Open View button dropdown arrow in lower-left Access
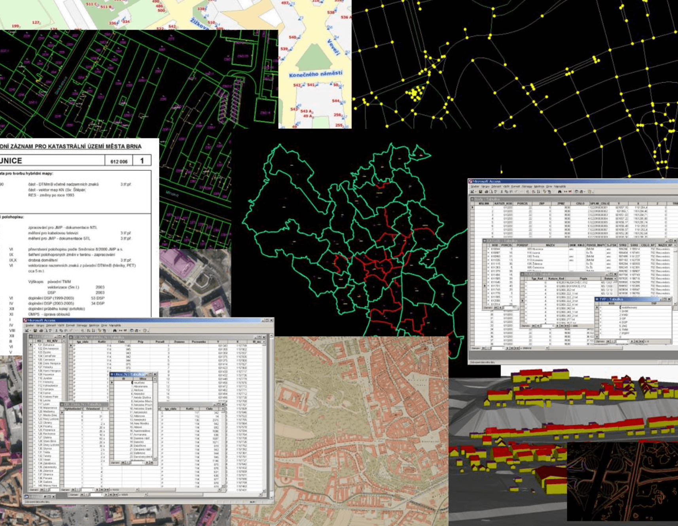This screenshot has height=526, width=678. pyautogui.click(x=30, y=331)
